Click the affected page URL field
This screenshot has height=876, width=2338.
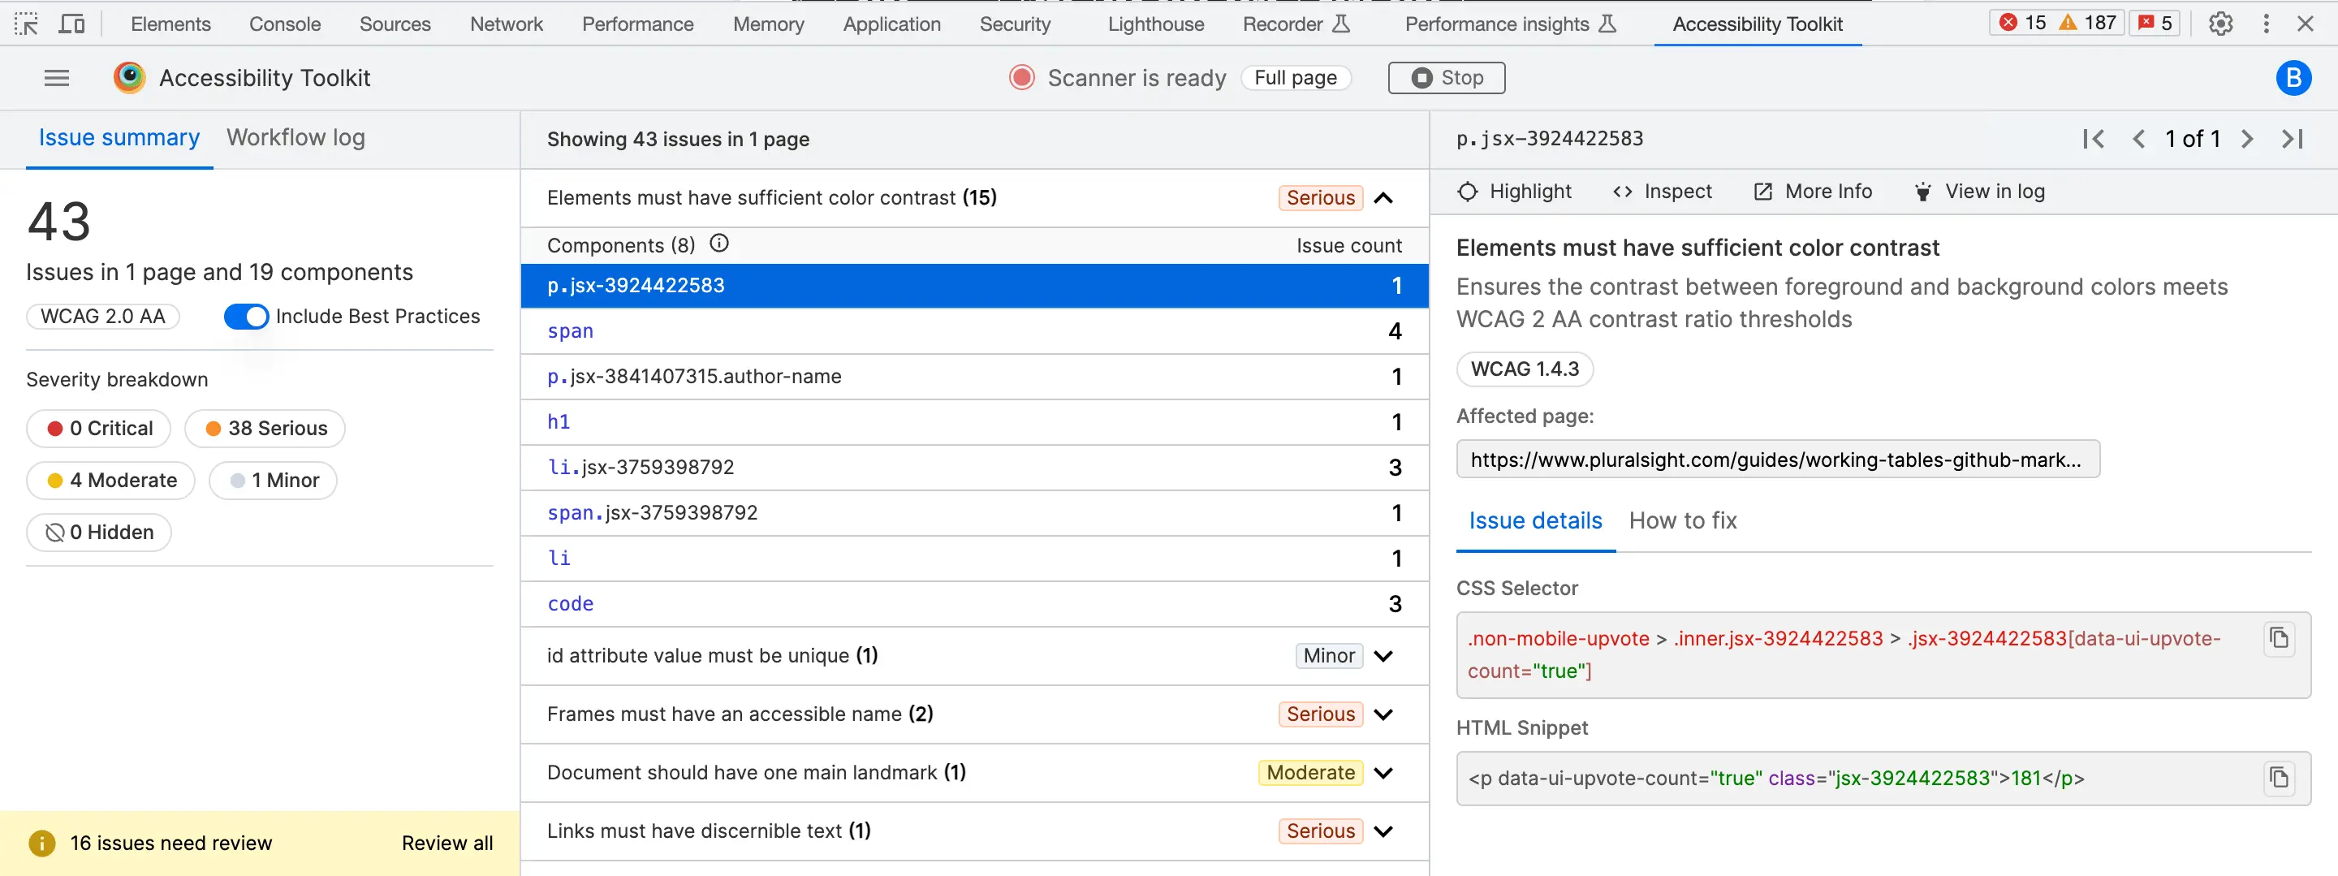(1776, 460)
